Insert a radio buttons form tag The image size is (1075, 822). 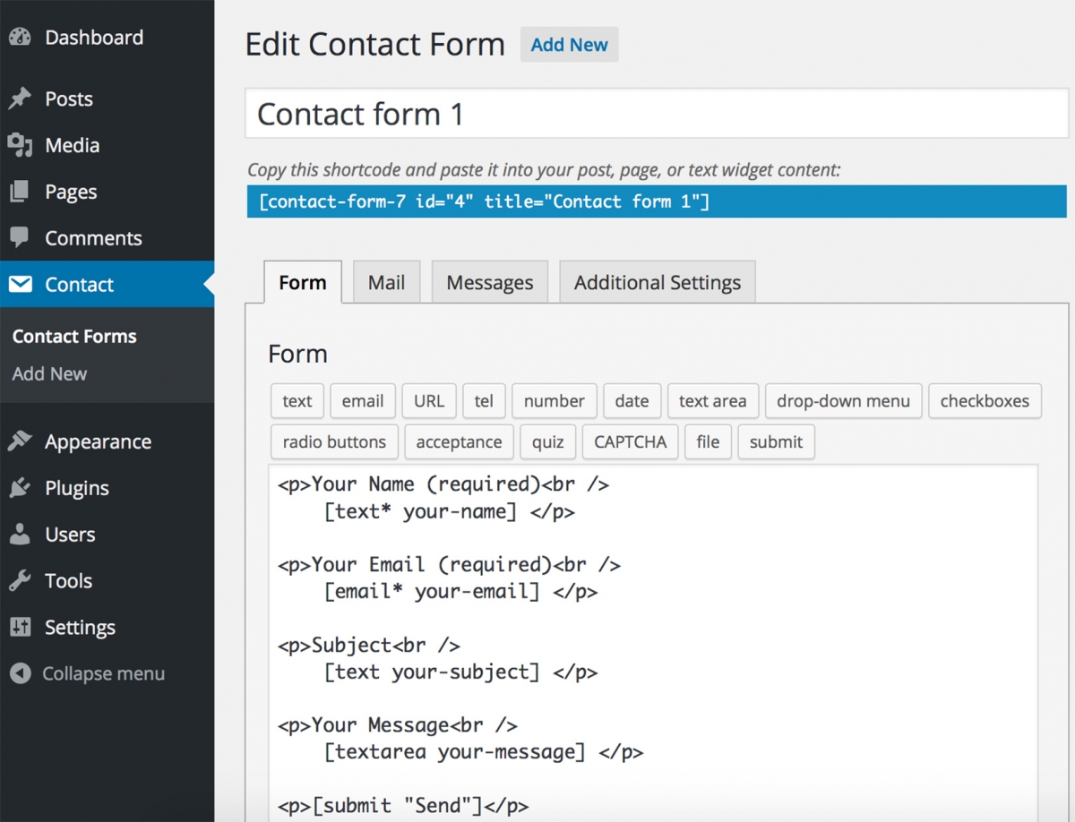pos(333,441)
